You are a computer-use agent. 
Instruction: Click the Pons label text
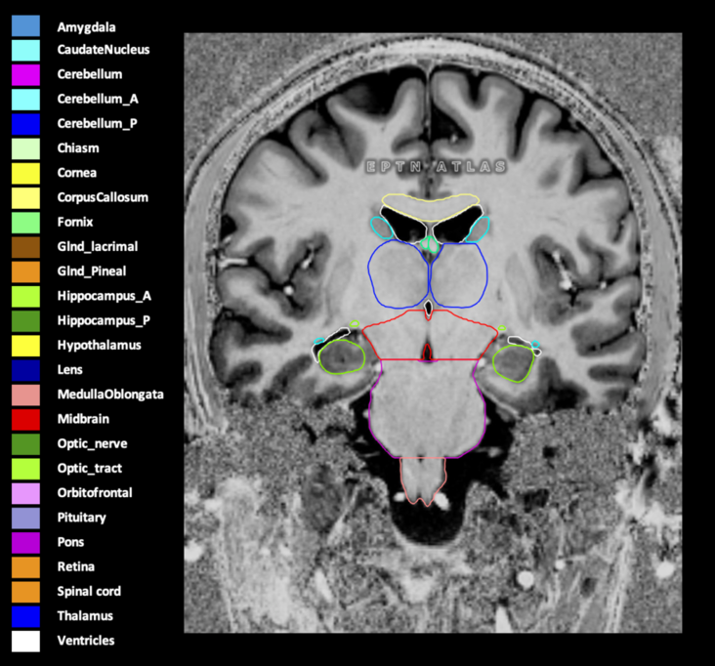[70, 542]
